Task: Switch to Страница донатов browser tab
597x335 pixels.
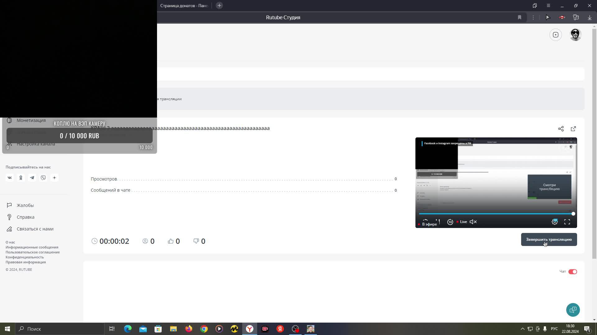Action: click(184, 6)
